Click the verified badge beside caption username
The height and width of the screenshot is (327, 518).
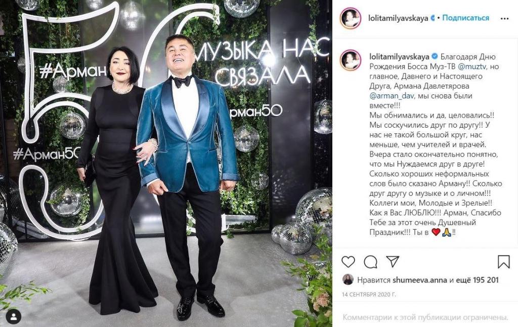(x=435, y=57)
